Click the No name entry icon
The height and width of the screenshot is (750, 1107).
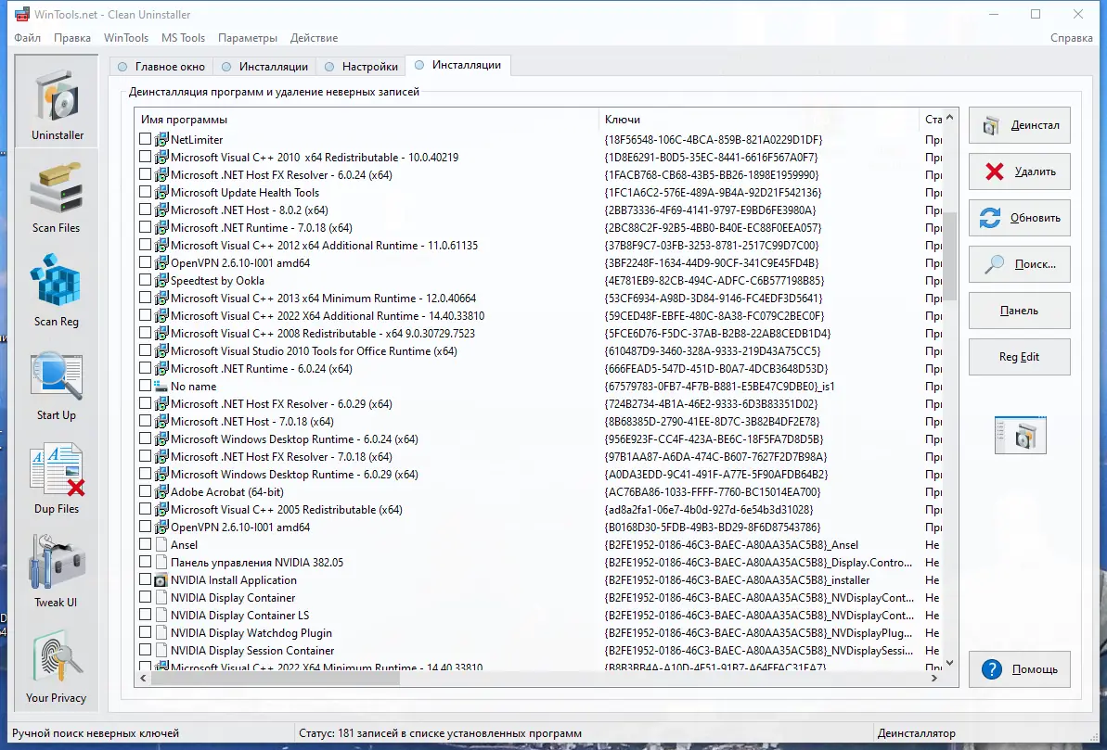click(161, 387)
